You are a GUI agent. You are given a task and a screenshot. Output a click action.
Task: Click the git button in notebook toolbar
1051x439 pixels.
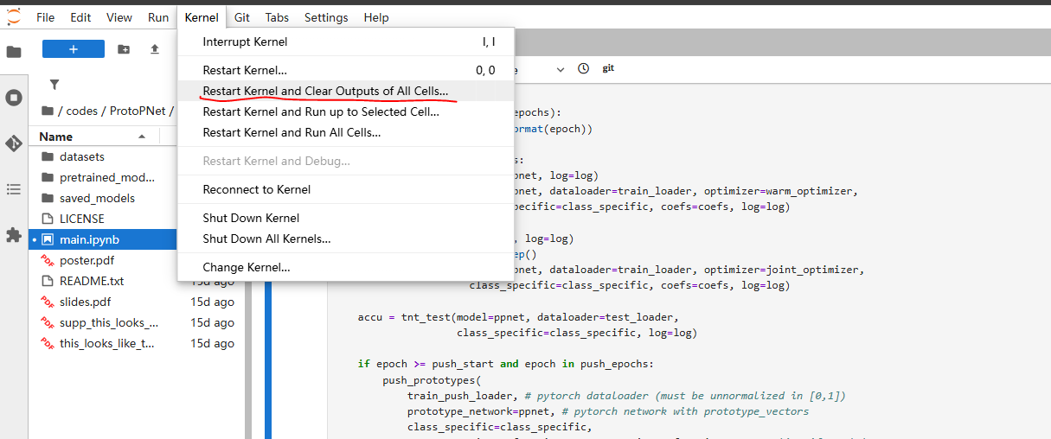point(608,69)
